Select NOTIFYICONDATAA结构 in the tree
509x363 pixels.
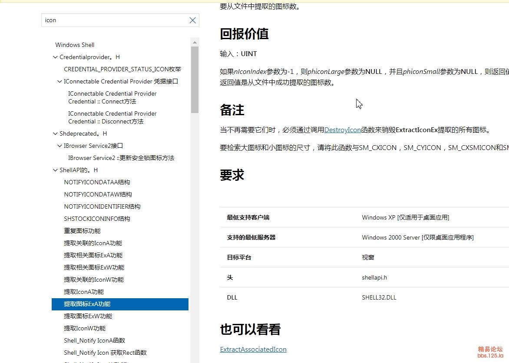pos(97,182)
